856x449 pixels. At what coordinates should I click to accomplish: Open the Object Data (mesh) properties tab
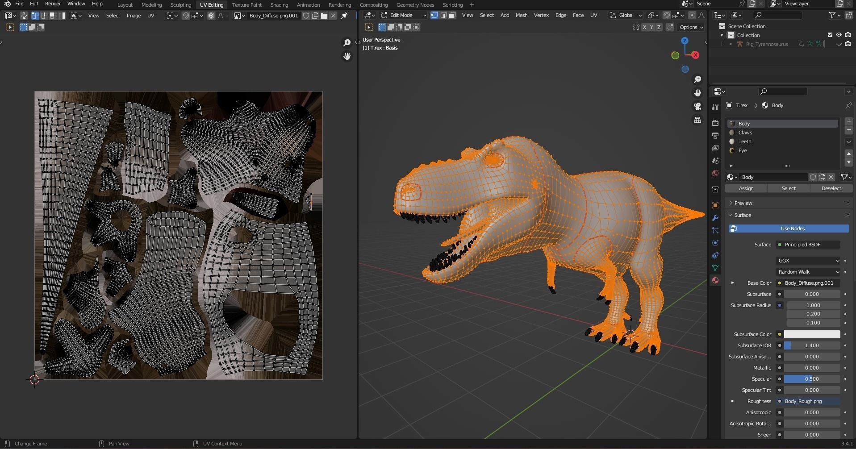[x=715, y=268]
